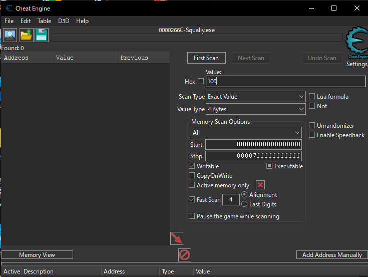Select the Last Digits radio button
This screenshot has height=277, width=368.
pos(244,204)
